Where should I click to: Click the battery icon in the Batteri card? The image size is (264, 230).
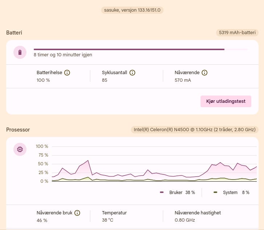tap(20, 52)
